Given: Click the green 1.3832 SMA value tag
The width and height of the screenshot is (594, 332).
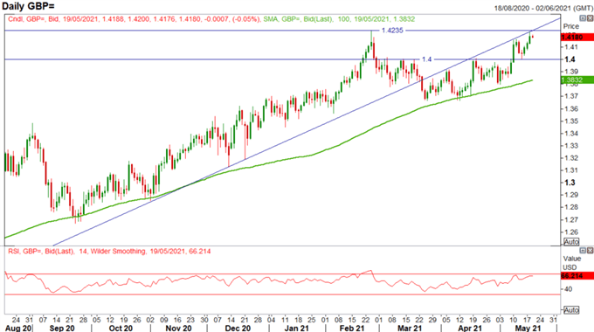Looking at the screenshot, I should pyautogui.click(x=577, y=80).
